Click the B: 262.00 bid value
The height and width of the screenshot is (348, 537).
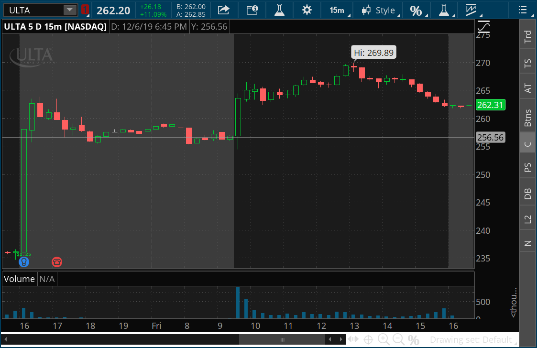coord(191,7)
